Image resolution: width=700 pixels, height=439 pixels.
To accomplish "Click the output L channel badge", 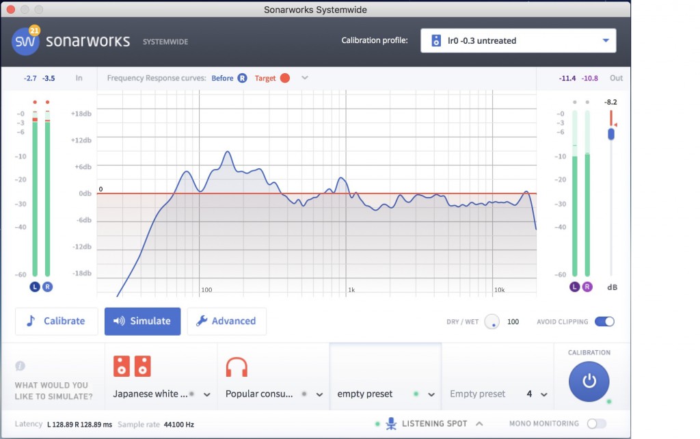I will (x=574, y=287).
